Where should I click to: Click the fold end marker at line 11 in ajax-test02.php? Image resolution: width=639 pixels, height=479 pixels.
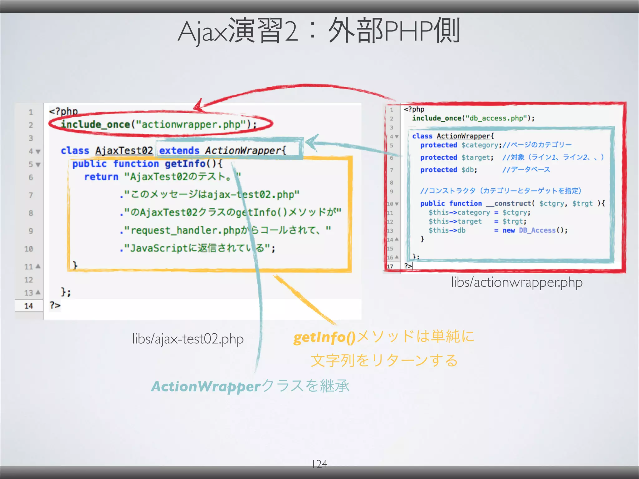click(x=38, y=266)
